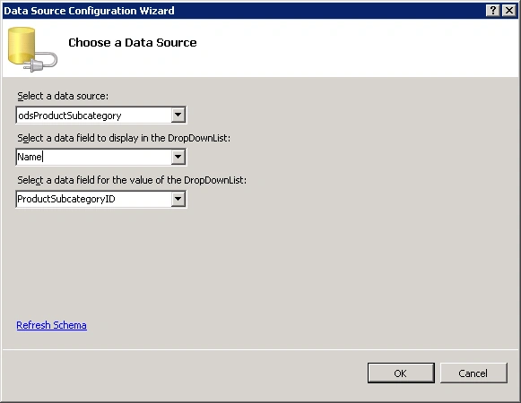
Task: Click the gray plug connector icon
Action: coord(40,63)
